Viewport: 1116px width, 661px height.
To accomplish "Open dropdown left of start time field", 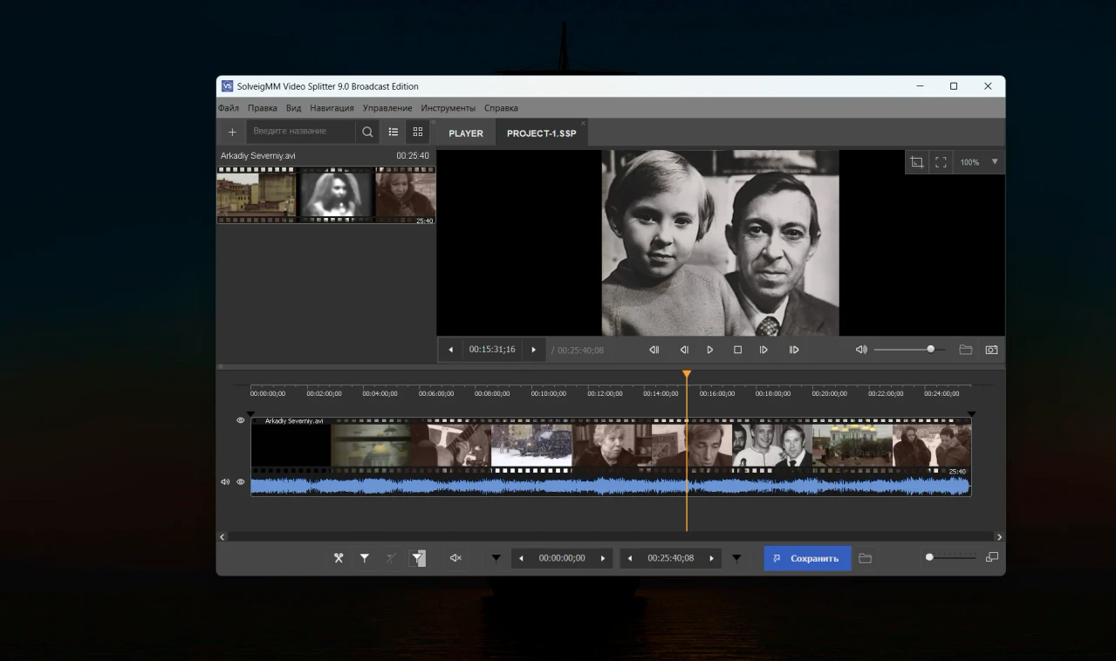I will point(496,558).
